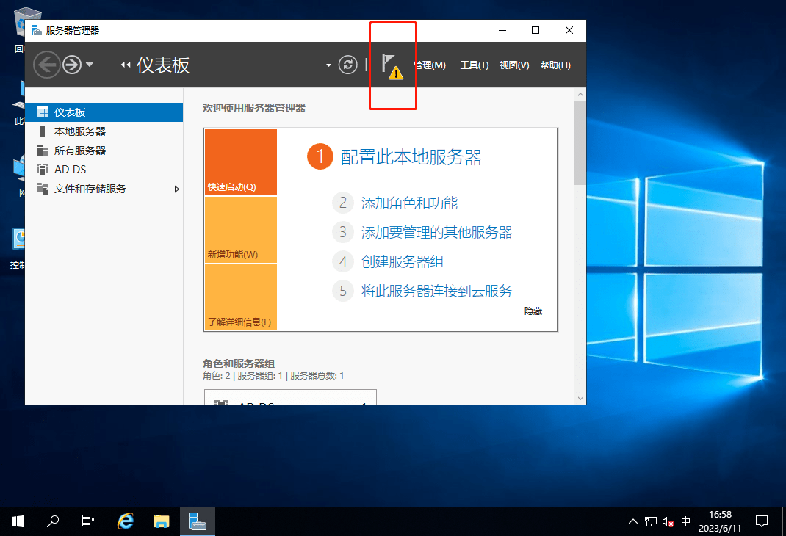Open the 工具(T) menu
This screenshot has width=786, height=536.
tap(475, 65)
